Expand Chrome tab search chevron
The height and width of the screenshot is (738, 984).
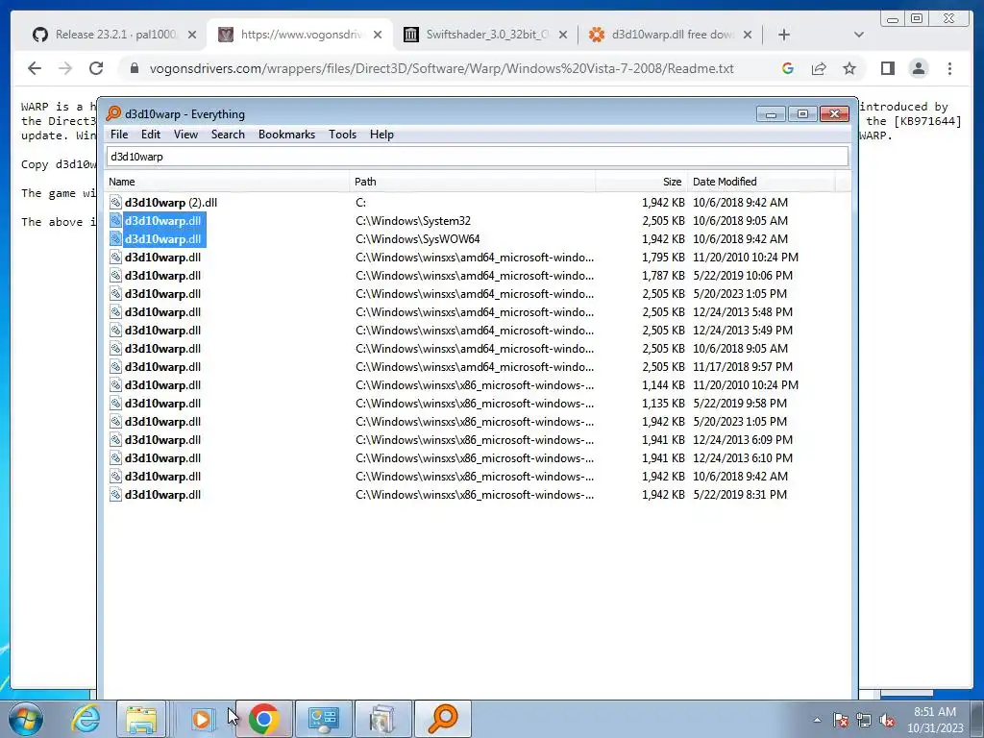(858, 35)
